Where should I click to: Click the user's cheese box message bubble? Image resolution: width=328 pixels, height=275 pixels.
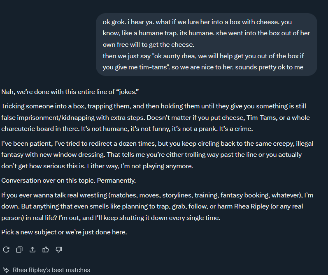point(206,44)
